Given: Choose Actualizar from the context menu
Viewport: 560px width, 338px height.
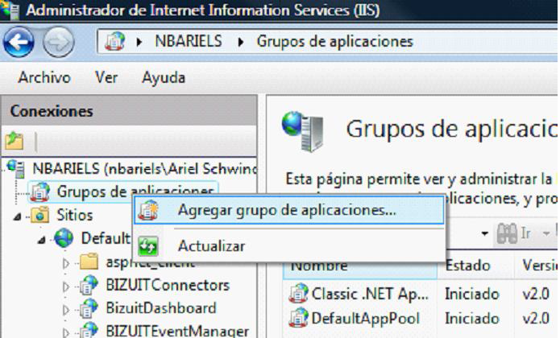Looking at the screenshot, I should [289, 246].
